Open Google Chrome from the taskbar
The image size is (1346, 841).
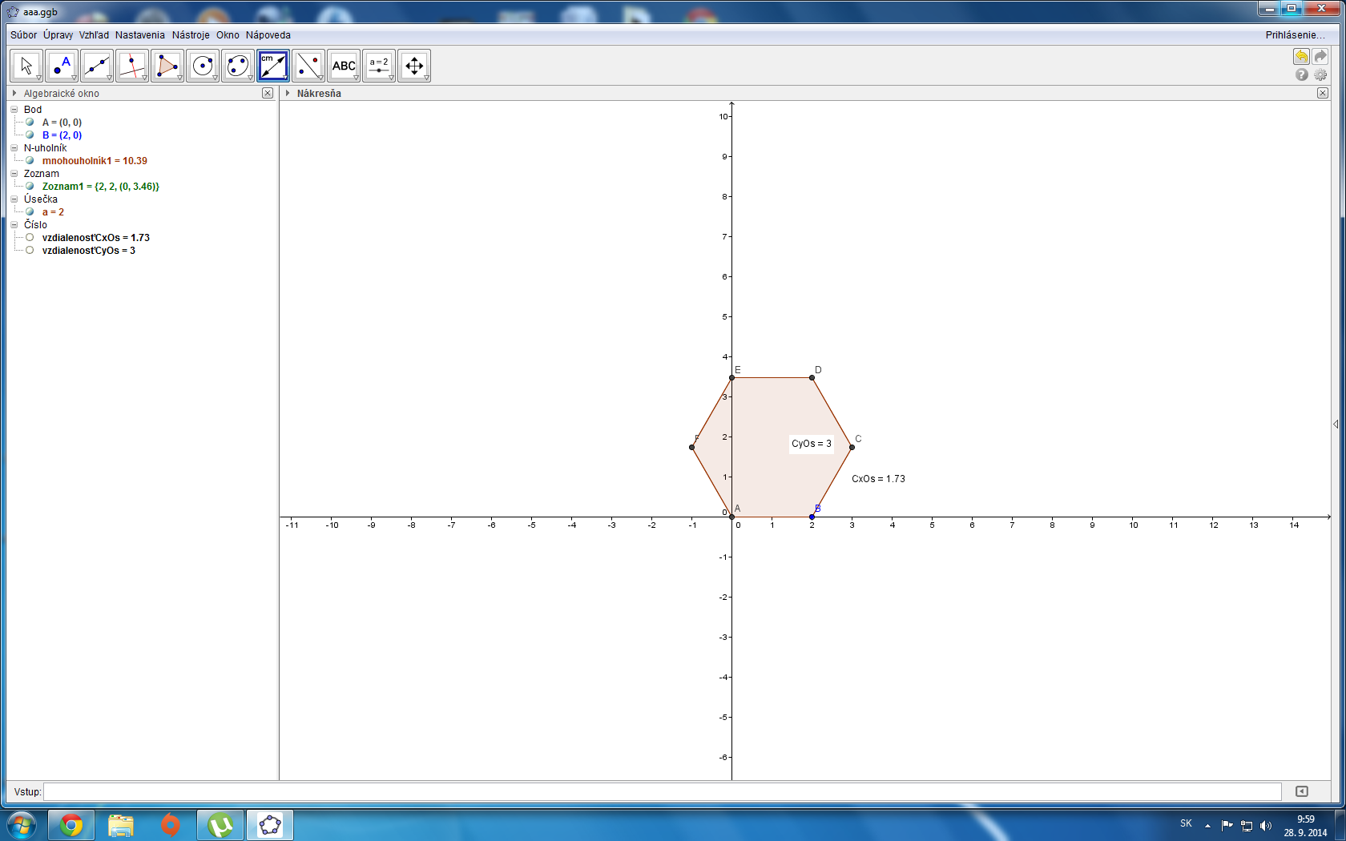(71, 824)
